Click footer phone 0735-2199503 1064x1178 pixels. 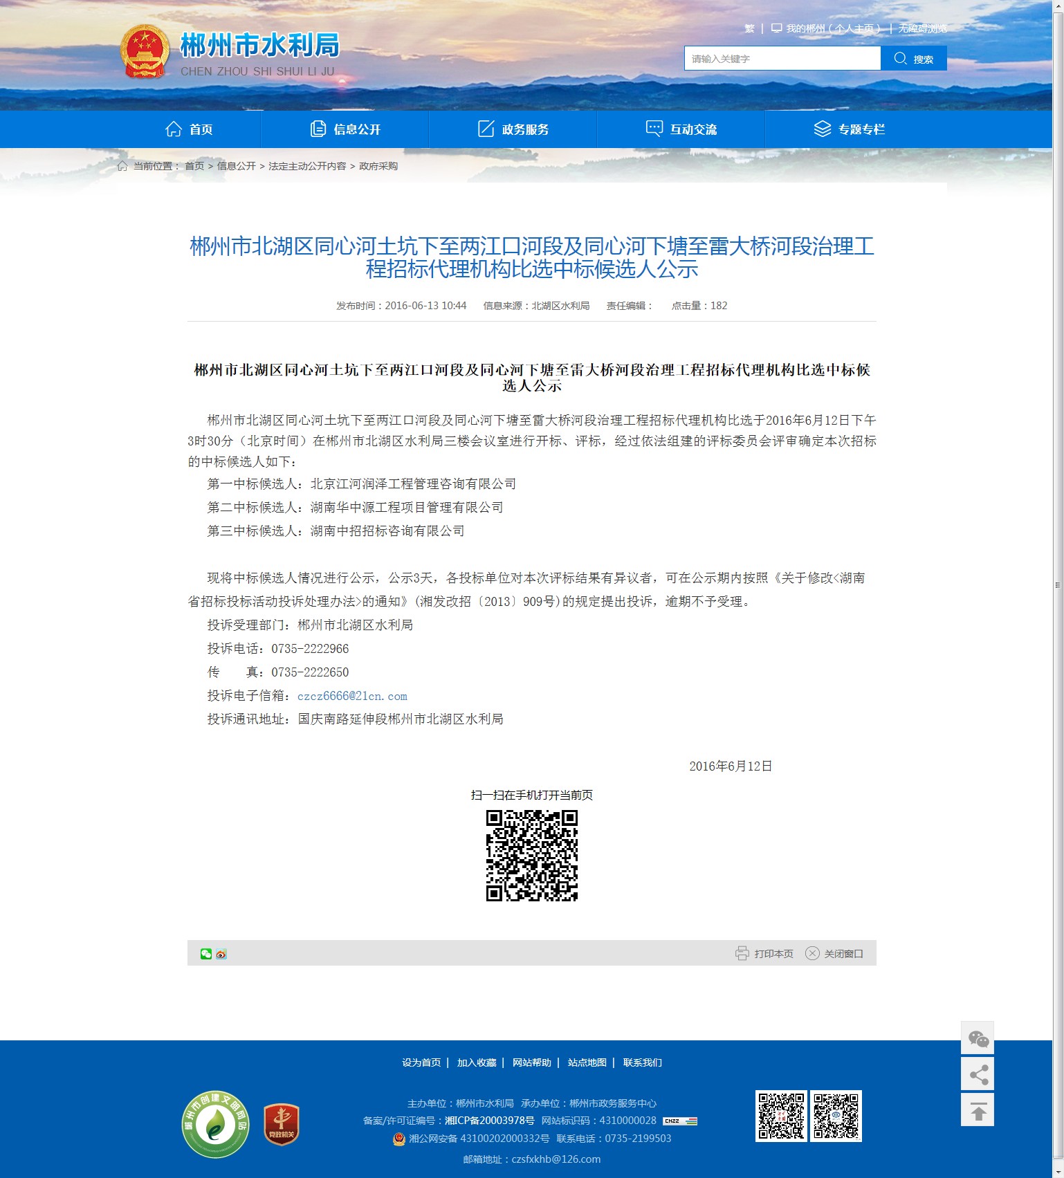638,1139
